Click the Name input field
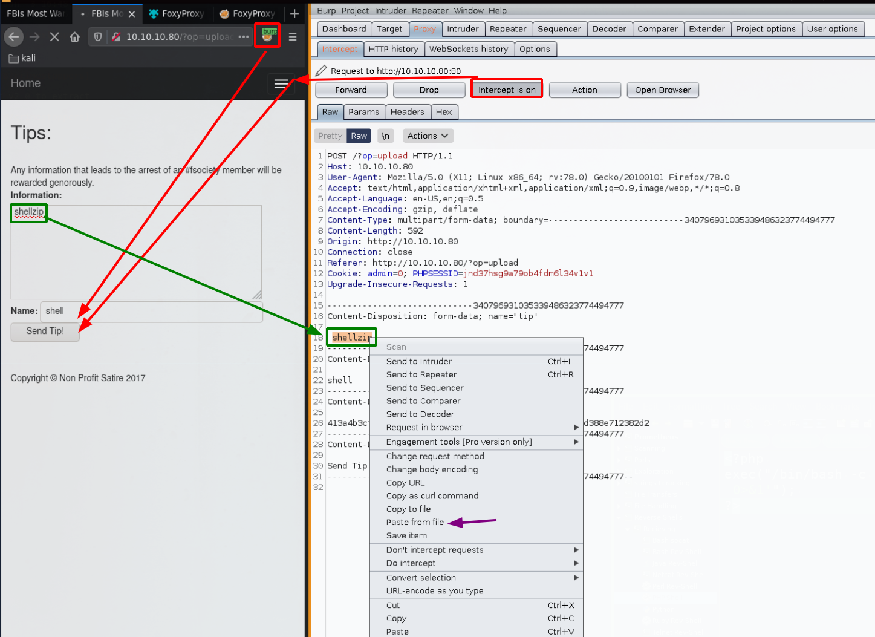Screen dimensions: 875x637 [151, 311]
